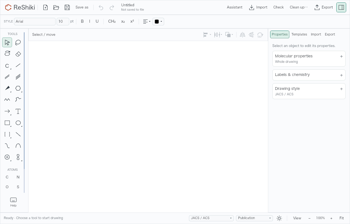Switch to the Templates tab

pyautogui.click(x=299, y=34)
